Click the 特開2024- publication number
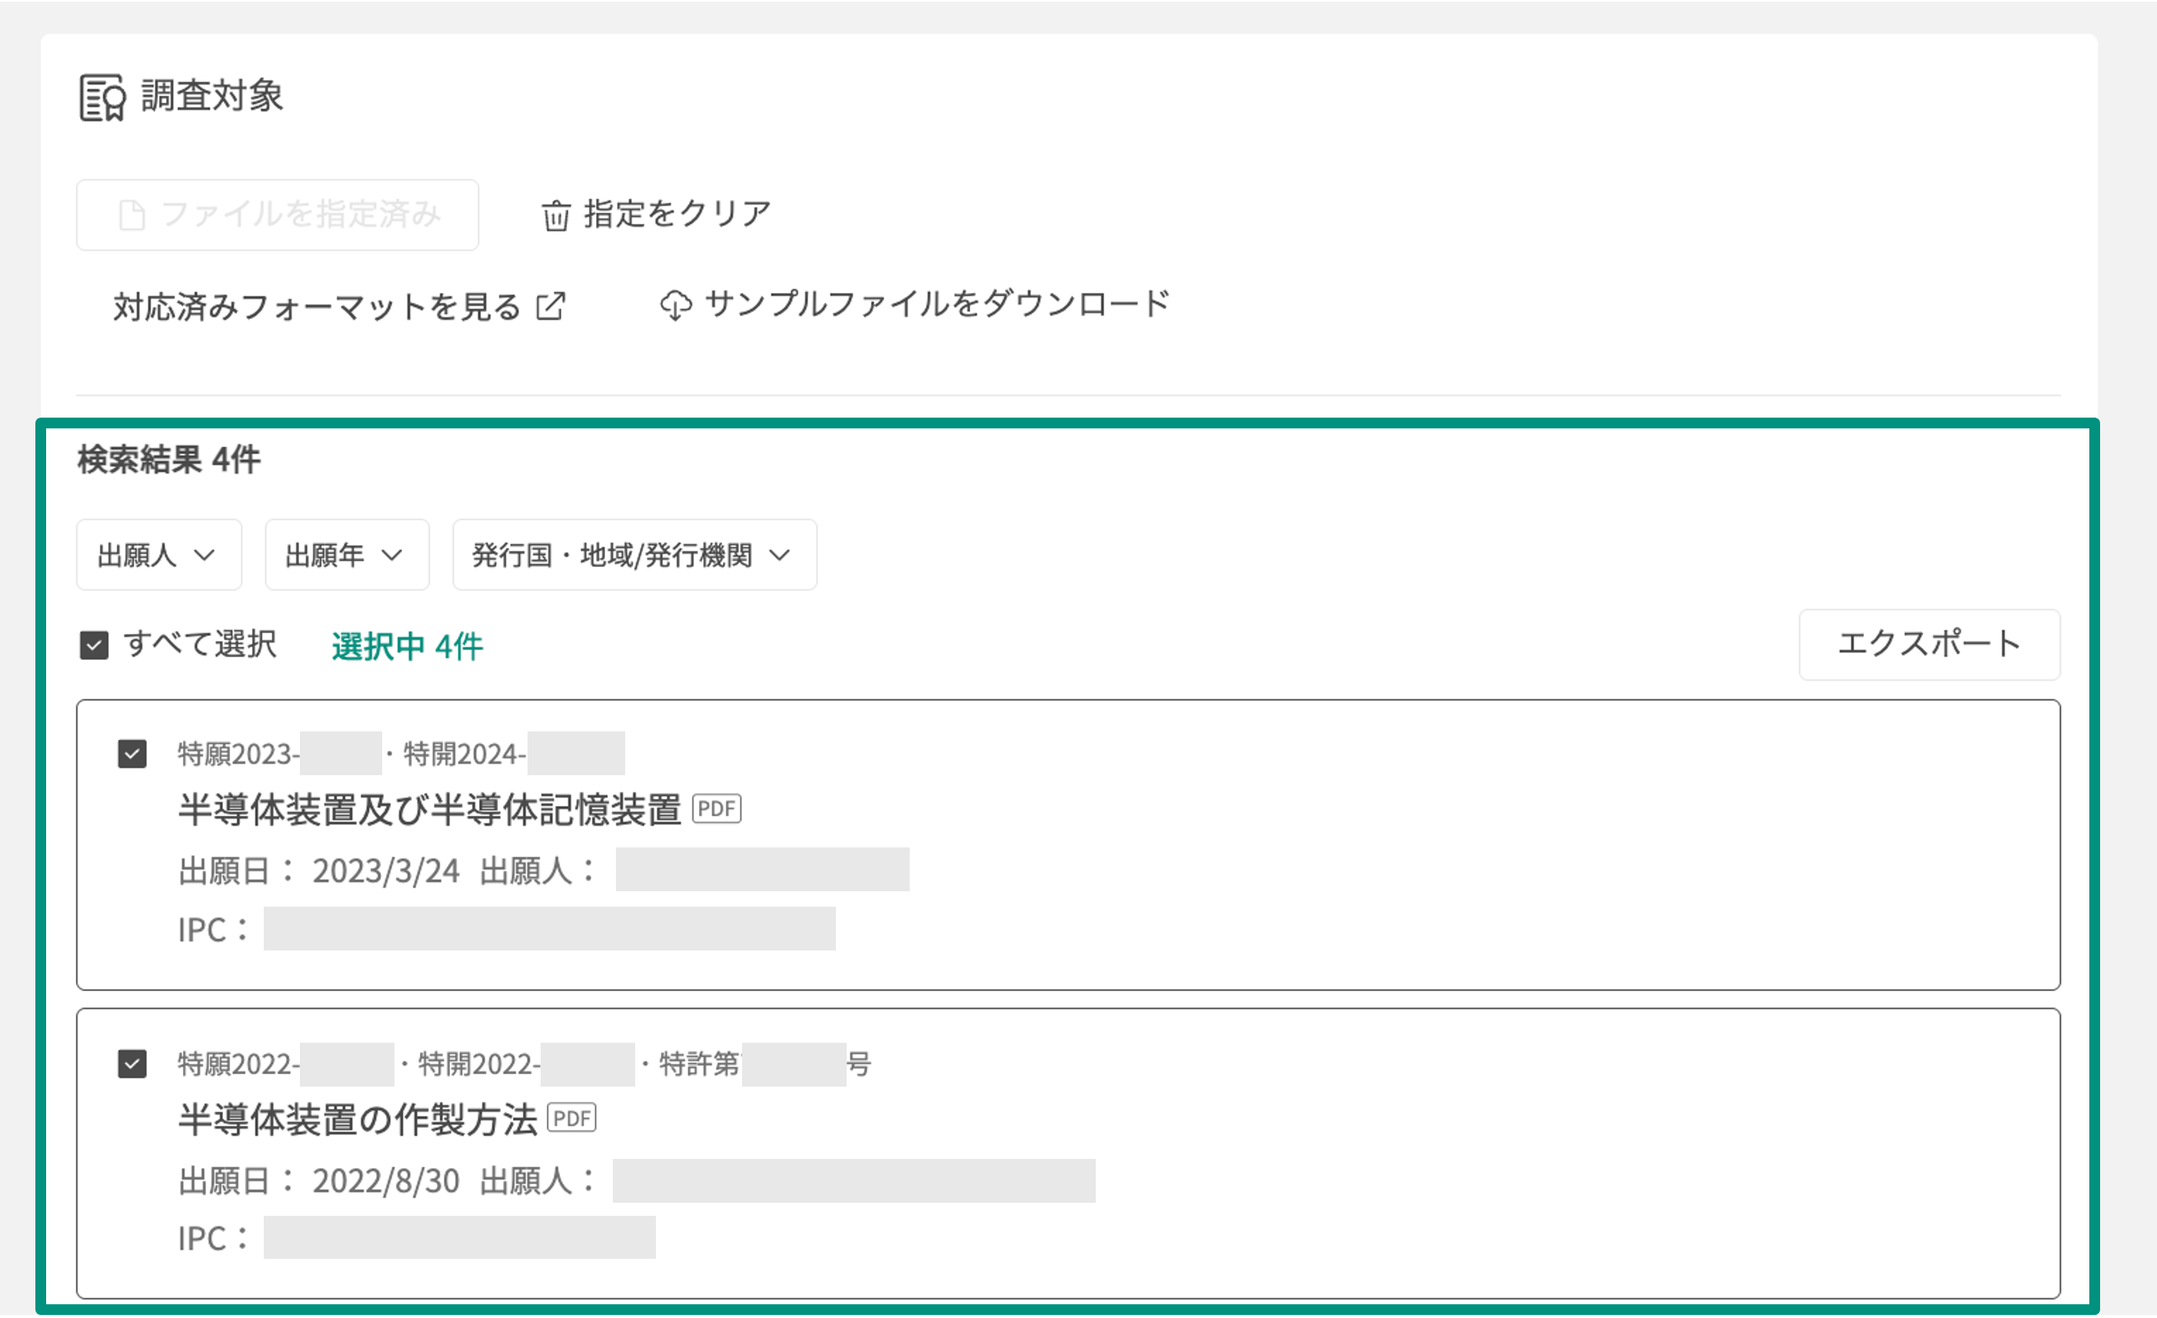2157x1318 pixels. 464,754
